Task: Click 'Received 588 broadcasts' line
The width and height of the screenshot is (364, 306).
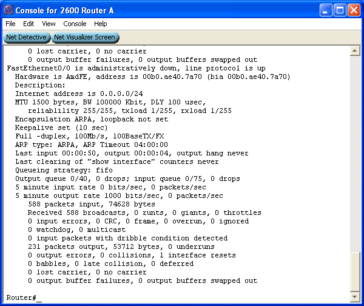Action: tap(144, 212)
